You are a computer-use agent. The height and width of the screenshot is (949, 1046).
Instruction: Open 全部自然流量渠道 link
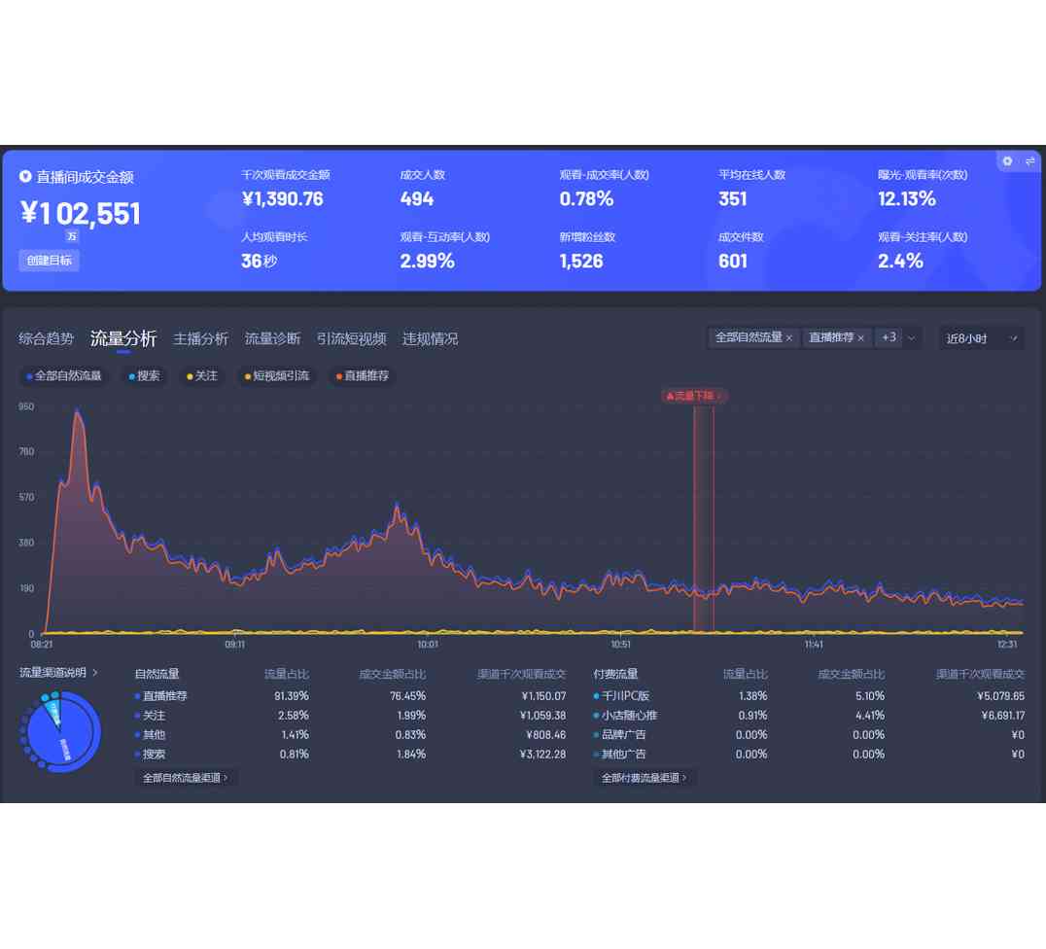(x=186, y=778)
